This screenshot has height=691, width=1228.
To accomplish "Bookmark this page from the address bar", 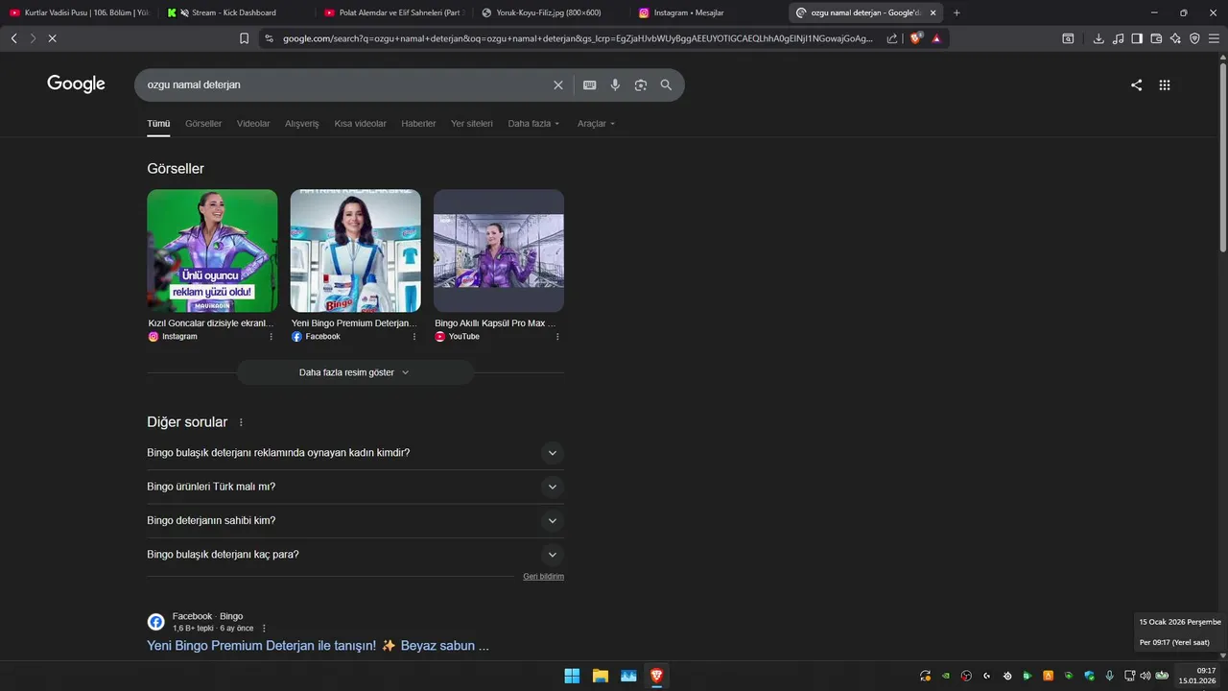I will (x=244, y=38).
